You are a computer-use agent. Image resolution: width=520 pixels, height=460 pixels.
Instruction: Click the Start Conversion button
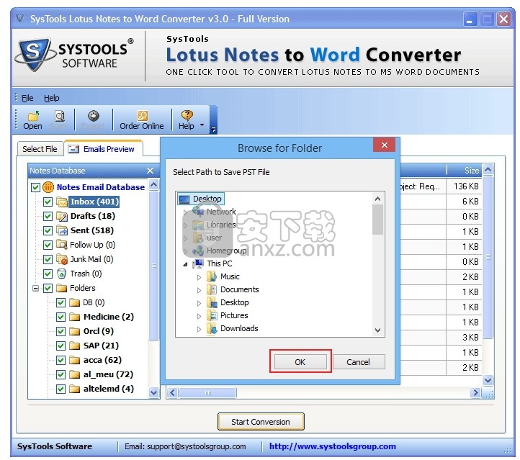261,422
